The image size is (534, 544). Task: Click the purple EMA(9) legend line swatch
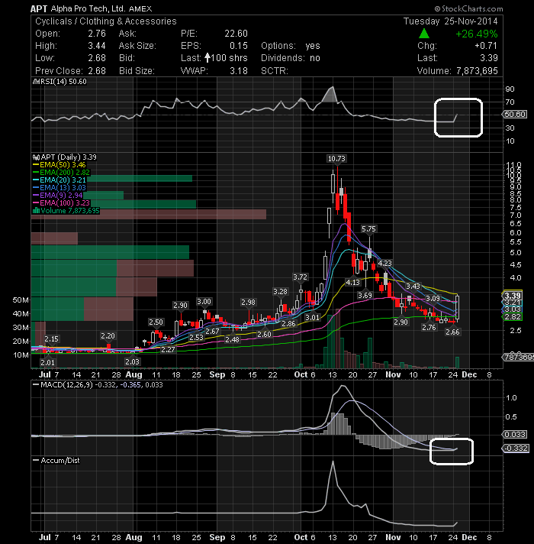pyautogui.click(x=36, y=196)
